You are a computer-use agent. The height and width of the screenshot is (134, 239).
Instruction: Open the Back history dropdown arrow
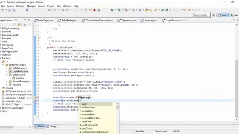click(x=193, y=10)
